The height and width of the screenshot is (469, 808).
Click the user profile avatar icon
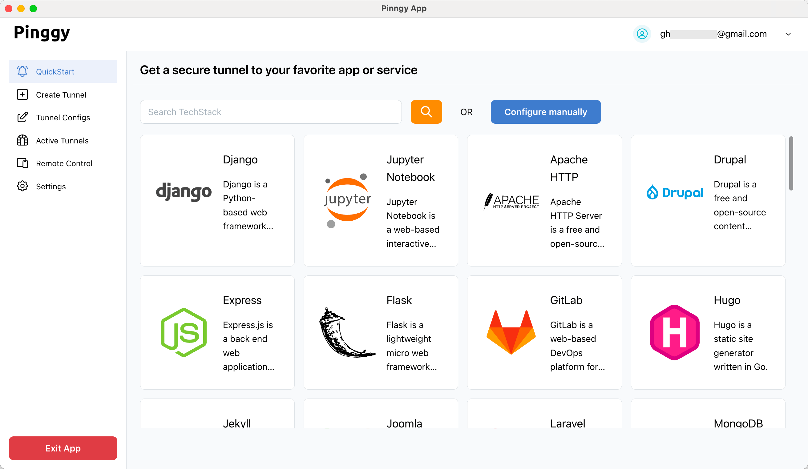tap(642, 34)
